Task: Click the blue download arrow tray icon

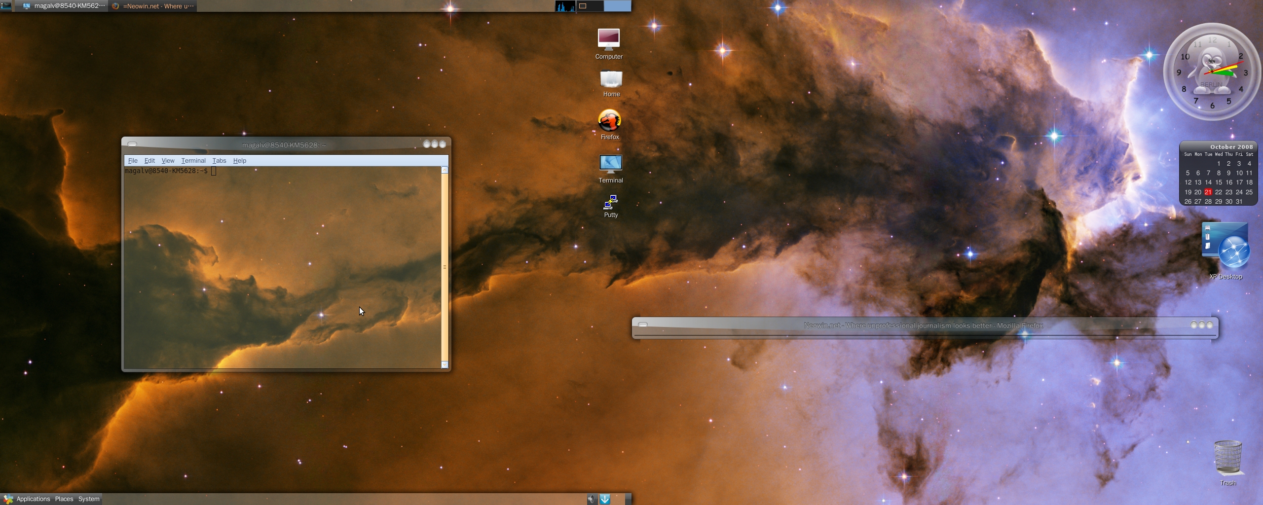Action: (605, 499)
